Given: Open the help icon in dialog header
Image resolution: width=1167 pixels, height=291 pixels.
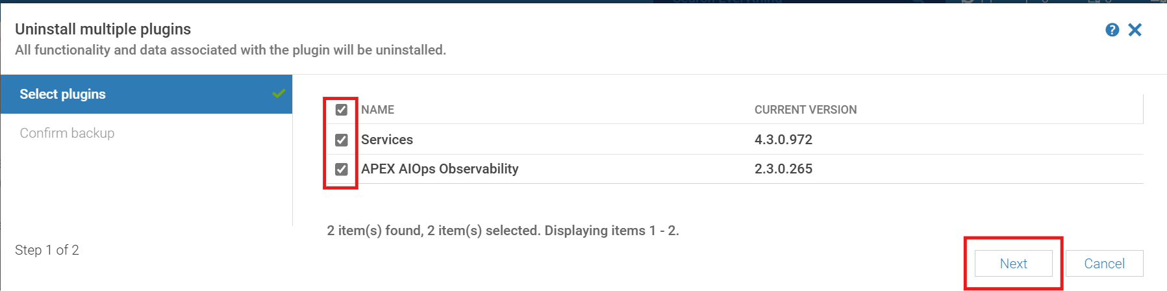Looking at the screenshot, I should (x=1112, y=30).
